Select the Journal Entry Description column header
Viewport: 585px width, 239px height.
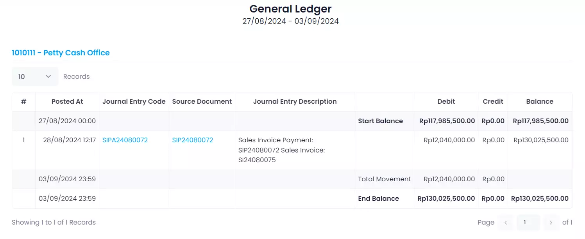(295, 102)
